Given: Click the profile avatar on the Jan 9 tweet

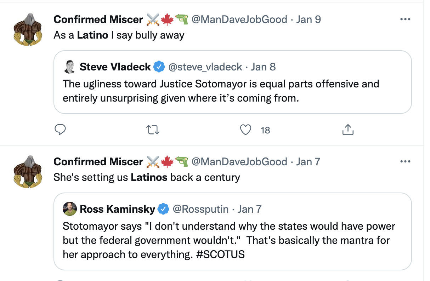Looking at the screenshot, I should 28,30.
